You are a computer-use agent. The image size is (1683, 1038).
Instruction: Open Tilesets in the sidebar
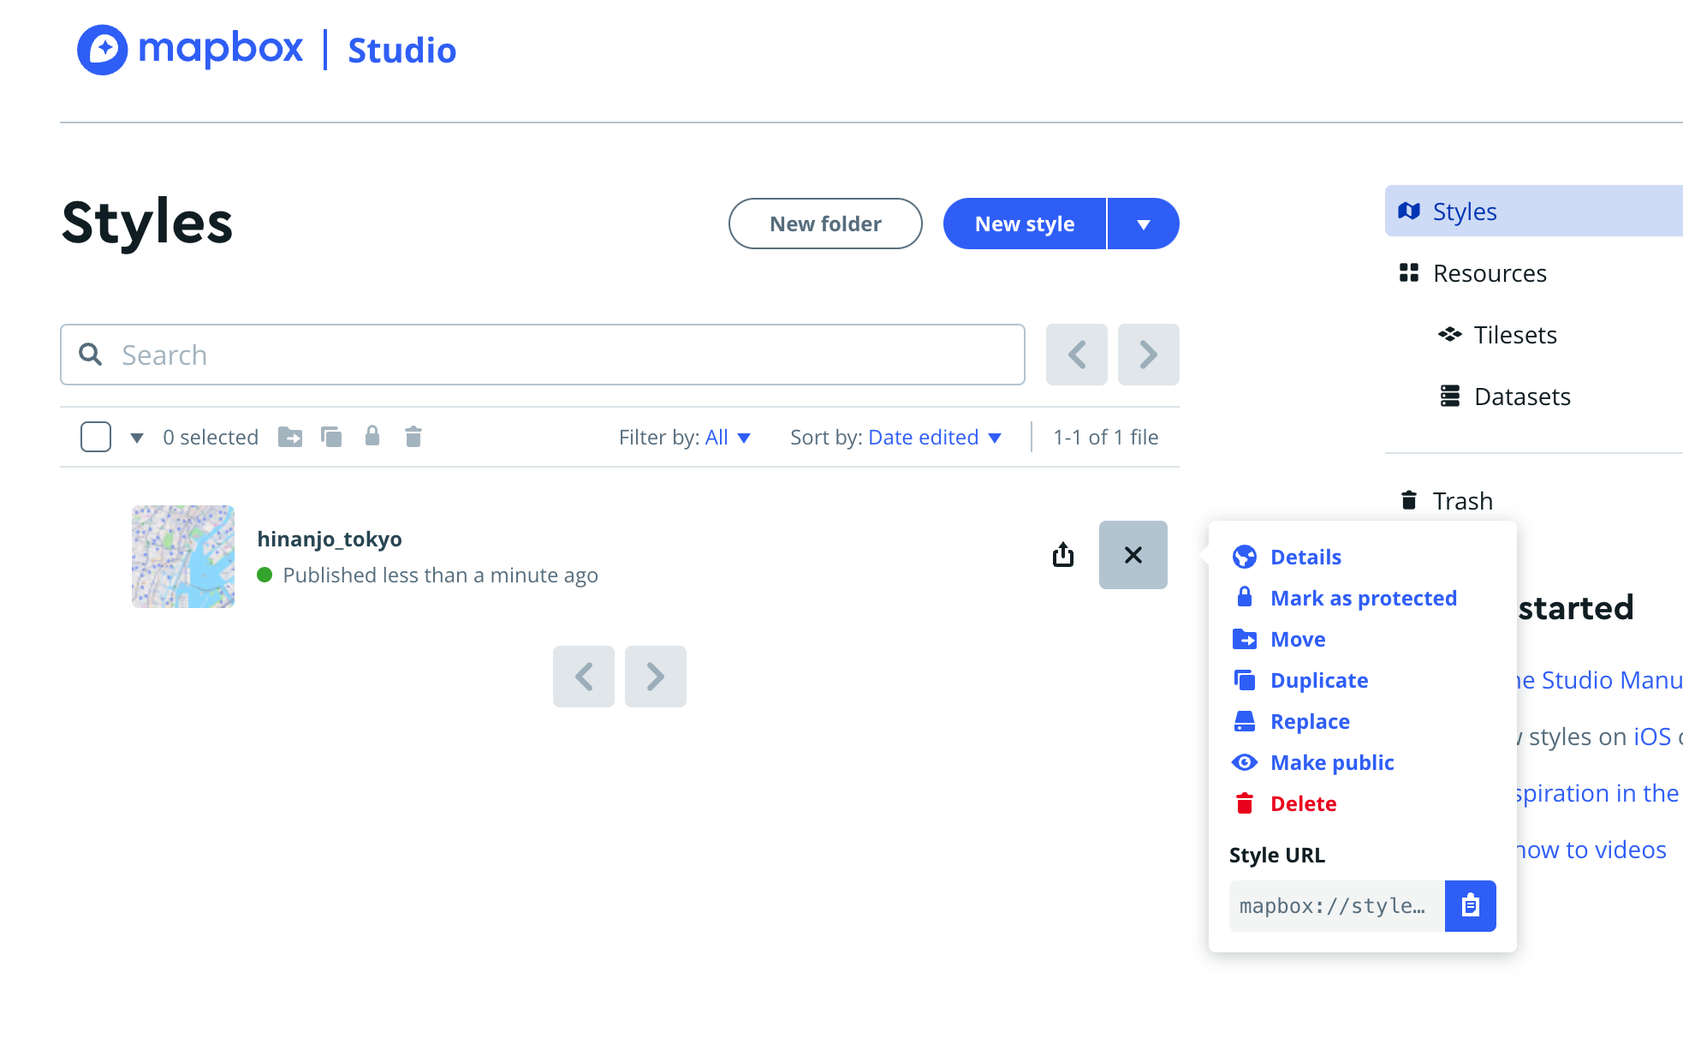1514,335
